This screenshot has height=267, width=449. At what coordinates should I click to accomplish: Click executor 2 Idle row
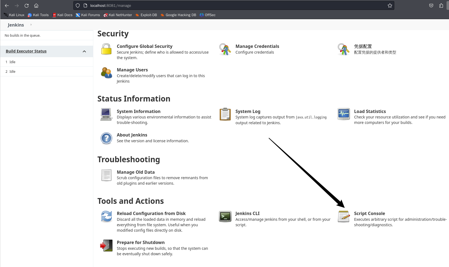point(47,72)
